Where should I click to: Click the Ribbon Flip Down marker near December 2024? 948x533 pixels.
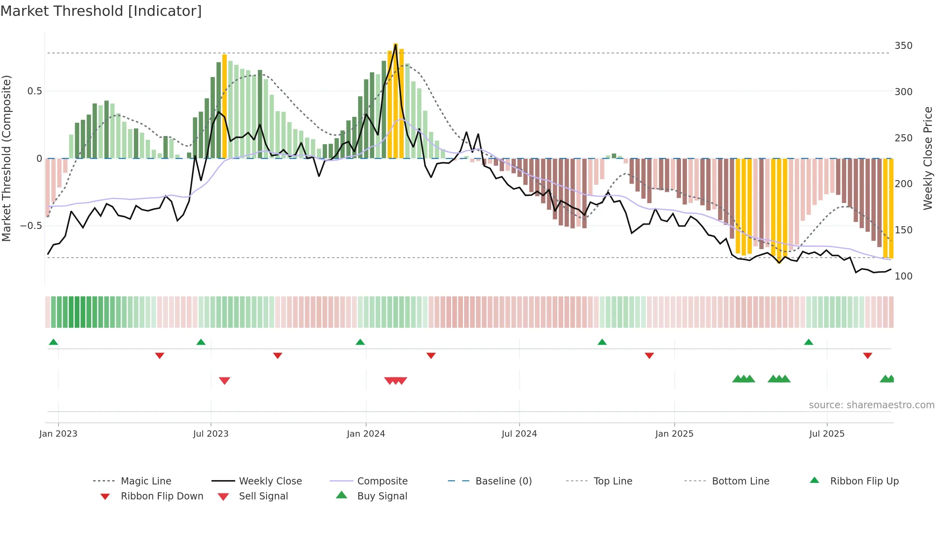tap(649, 356)
